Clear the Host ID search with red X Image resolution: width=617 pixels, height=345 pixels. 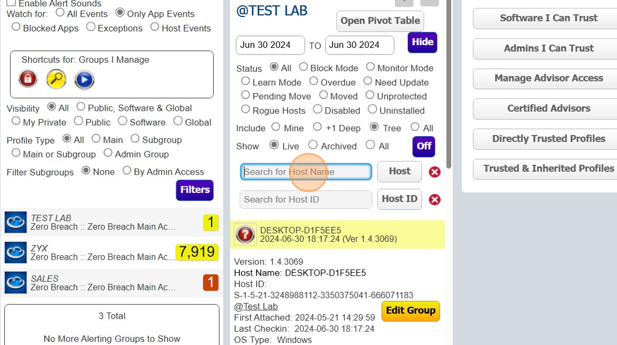[435, 200]
